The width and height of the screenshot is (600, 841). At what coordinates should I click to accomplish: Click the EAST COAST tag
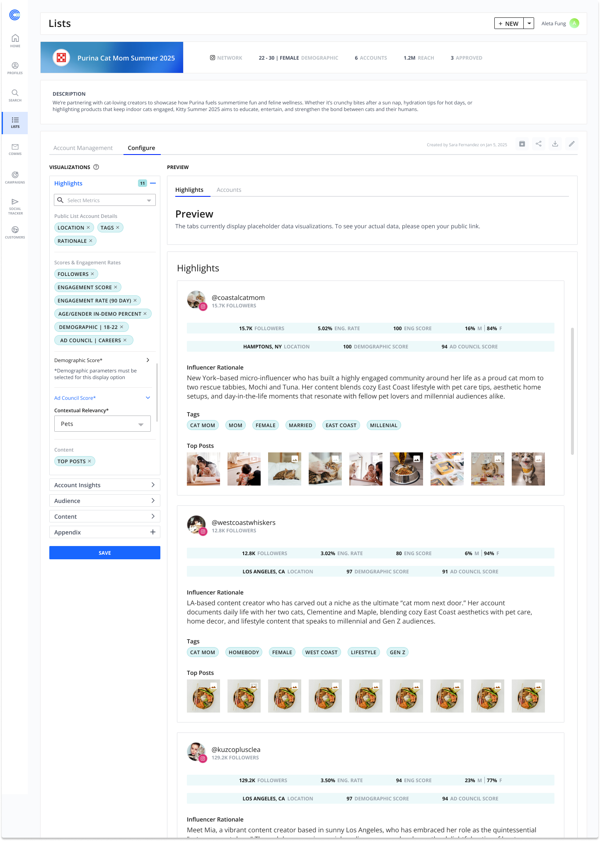click(x=341, y=425)
